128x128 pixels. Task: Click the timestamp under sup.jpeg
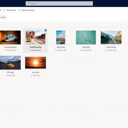point(86,50)
